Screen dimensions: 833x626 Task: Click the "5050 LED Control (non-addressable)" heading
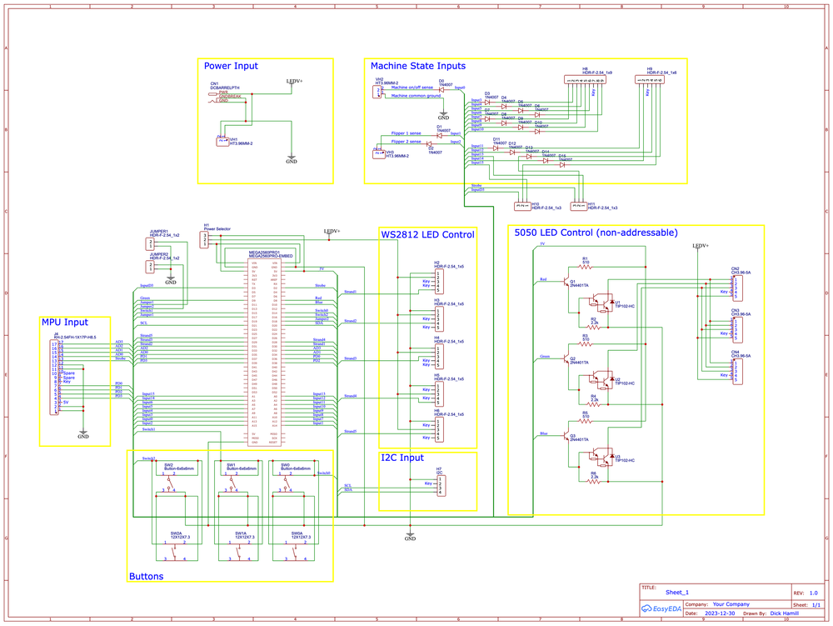click(596, 233)
